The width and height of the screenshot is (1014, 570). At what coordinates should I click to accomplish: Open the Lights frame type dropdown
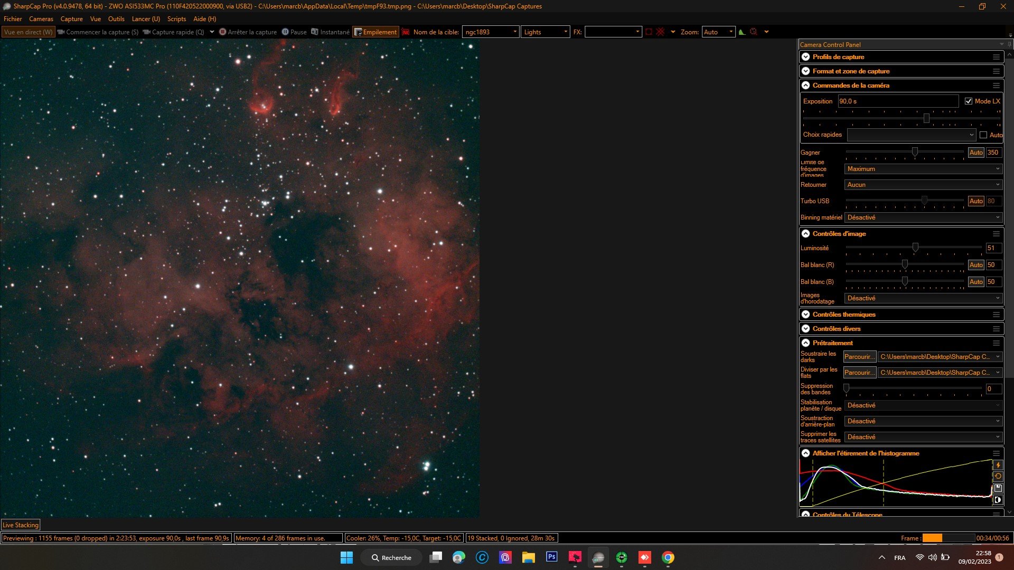(545, 32)
